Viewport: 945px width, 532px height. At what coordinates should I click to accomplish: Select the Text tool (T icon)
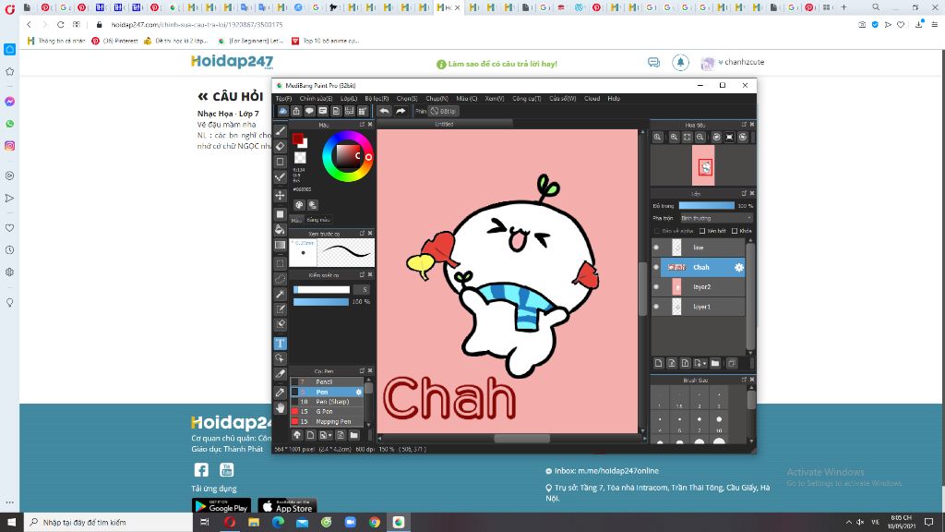pos(281,344)
